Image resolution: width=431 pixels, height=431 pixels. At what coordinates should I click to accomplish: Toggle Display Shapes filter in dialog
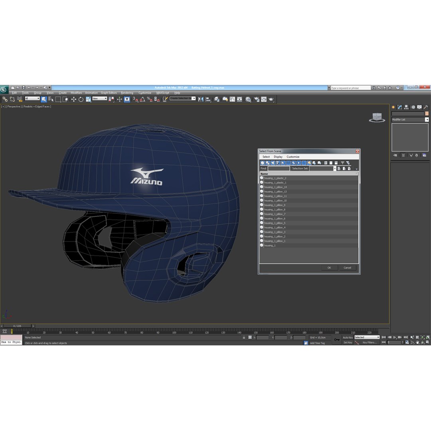click(x=268, y=163)
